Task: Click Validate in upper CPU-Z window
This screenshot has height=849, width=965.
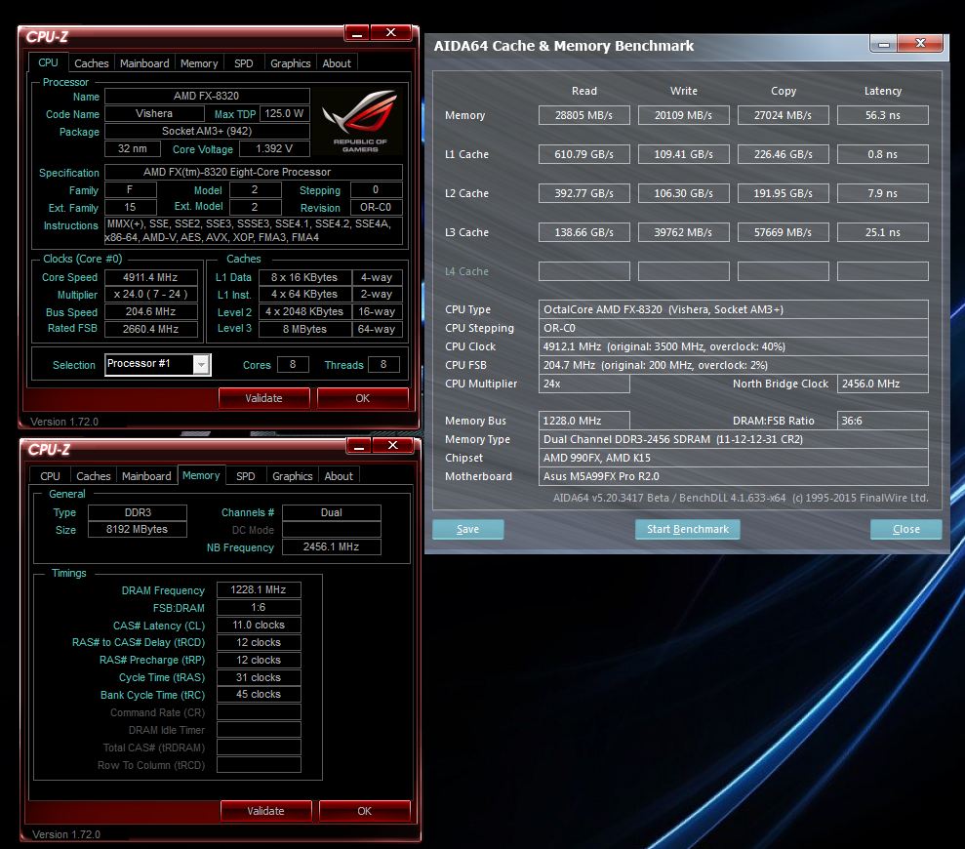Action: pyautogui.click(x=264, y=398)
